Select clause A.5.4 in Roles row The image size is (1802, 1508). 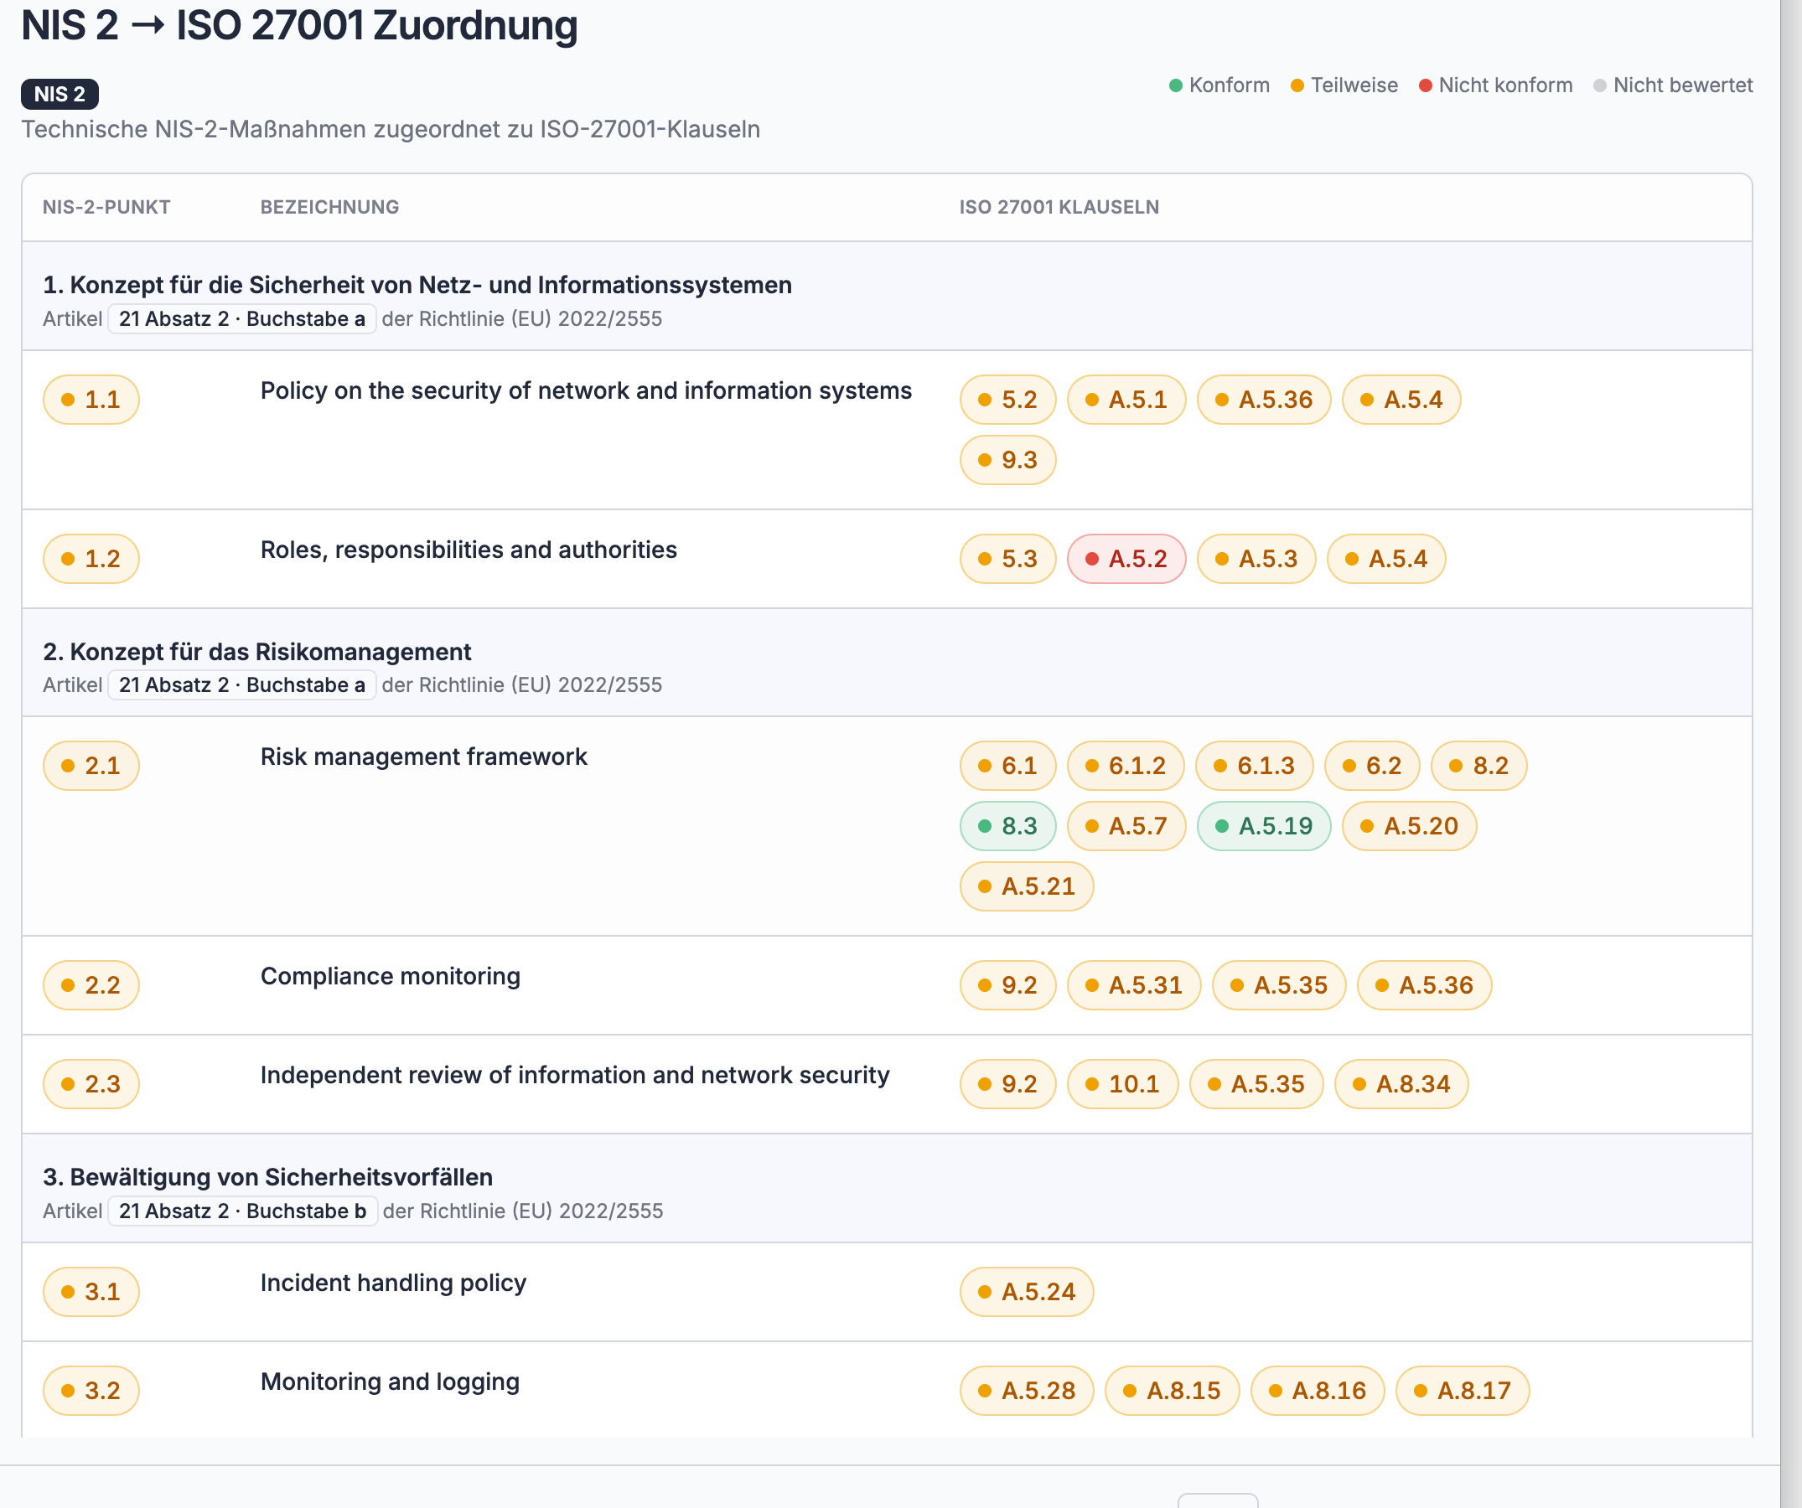click(1386, 560)
